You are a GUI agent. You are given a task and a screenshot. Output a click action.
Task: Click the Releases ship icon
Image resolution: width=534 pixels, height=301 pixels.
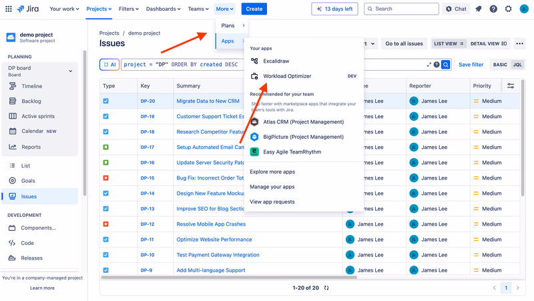pyautogui.click(x=12, y=258)
